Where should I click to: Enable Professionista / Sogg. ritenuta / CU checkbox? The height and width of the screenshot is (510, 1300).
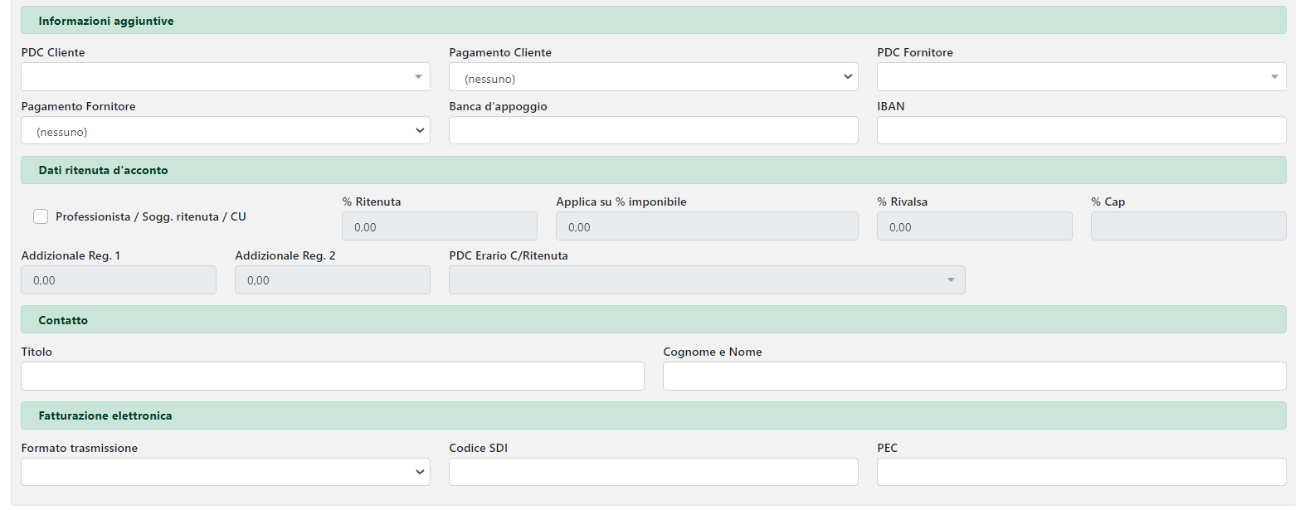pyautogui.click(x=41, y=216)
